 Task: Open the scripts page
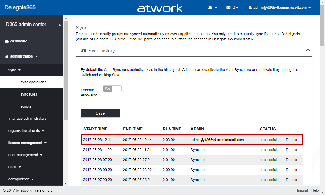pos(26,106)
